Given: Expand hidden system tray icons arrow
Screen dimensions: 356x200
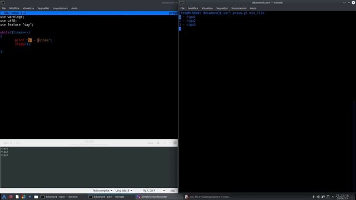Looking at the screenshot, I should point(333,197).
